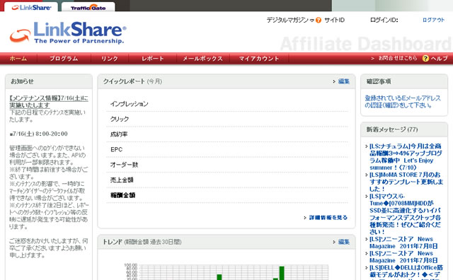Screen dimensions: 453x280
Task: Click 編集 in the トレンド panel
Action: coord(343,242)
